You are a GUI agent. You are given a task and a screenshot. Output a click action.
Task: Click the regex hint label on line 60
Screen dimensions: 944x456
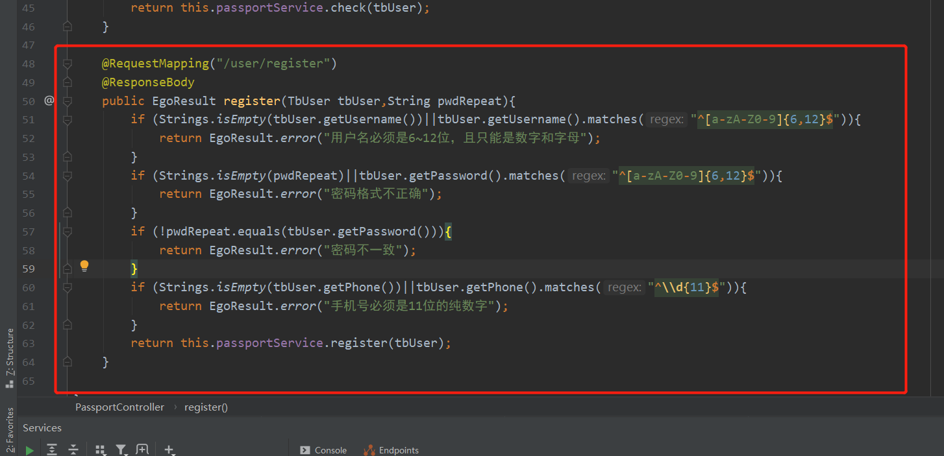click(624, 287)
